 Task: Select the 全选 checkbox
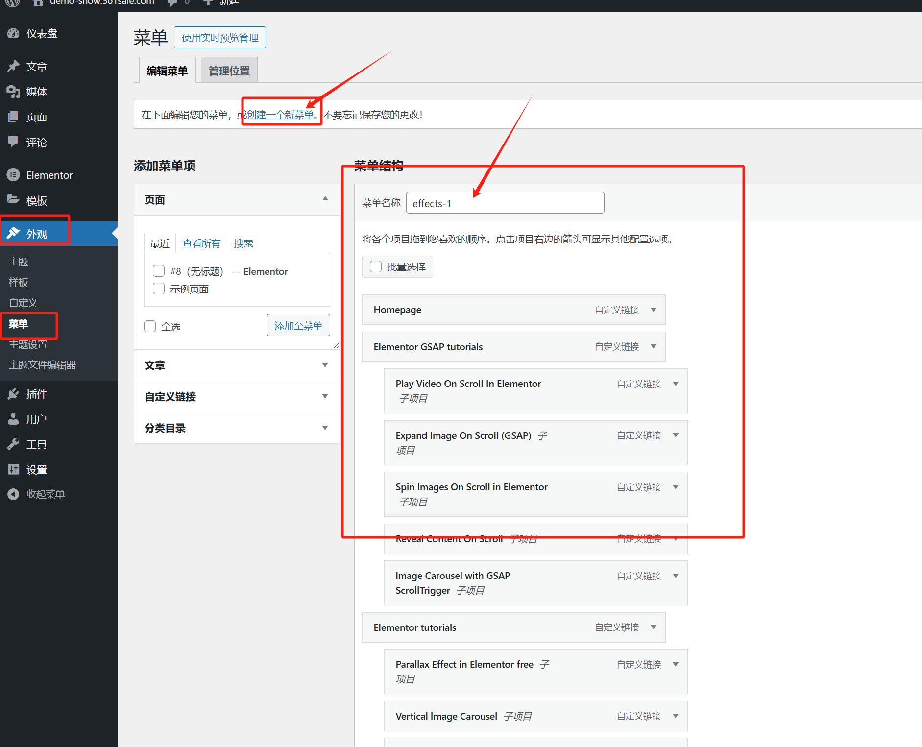(x=149, y=326)
